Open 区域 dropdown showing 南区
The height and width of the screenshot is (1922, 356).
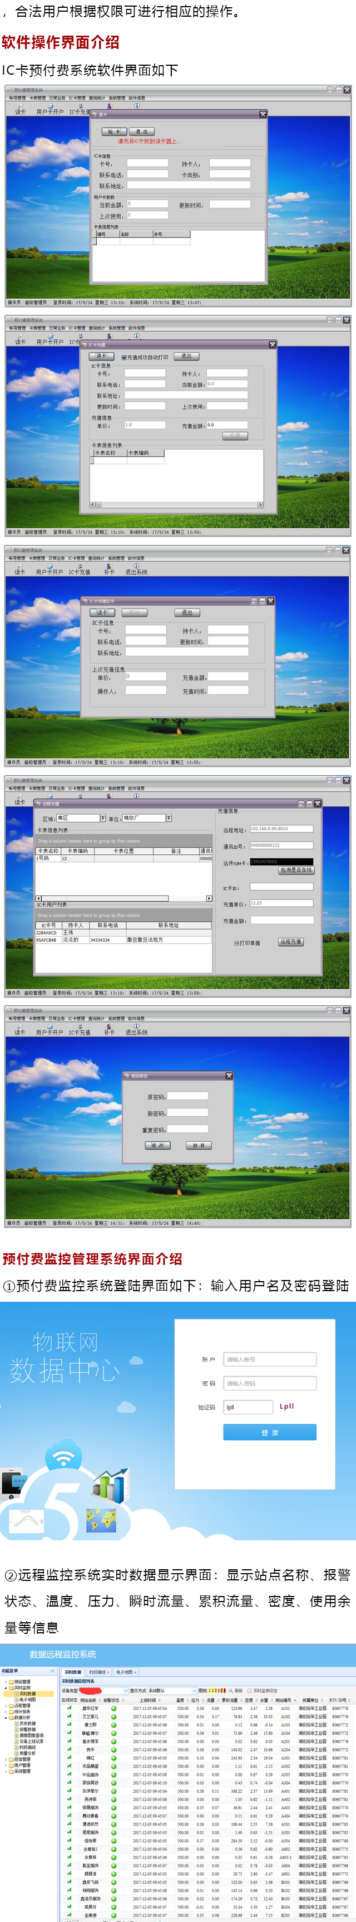[x=103, y=819]
